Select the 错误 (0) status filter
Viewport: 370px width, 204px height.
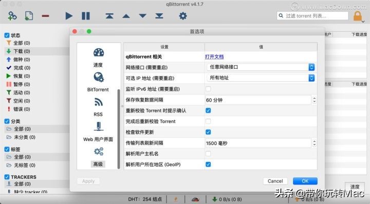(22, 109)
